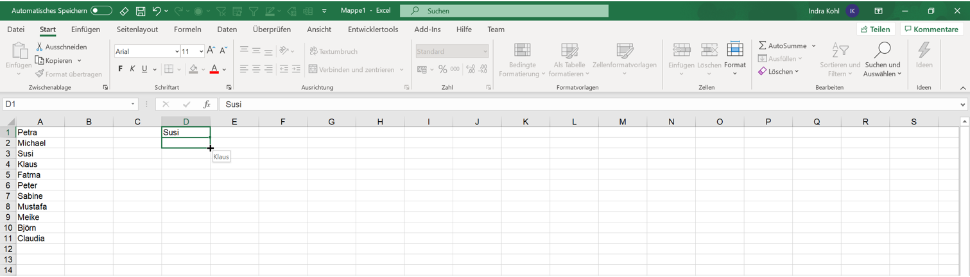The height and width of the screenshot is (277, 970).
Task: Expand the AutoSumme dropdown arrow
Action: pyautogui.click(x=813, y=46)
